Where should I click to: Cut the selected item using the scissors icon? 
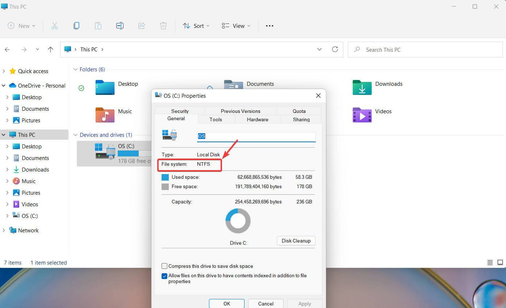click(x=55, y=25)
